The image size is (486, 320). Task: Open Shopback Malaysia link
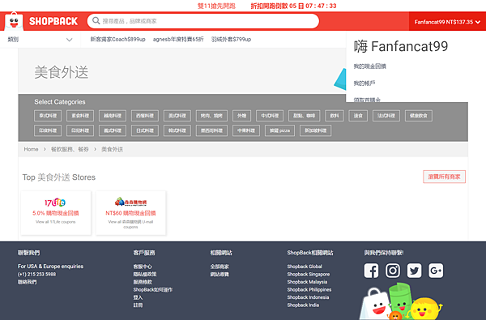click(x=307, y=282)
